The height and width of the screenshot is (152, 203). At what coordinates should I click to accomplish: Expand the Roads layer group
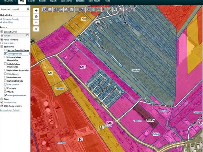point(2,99)
